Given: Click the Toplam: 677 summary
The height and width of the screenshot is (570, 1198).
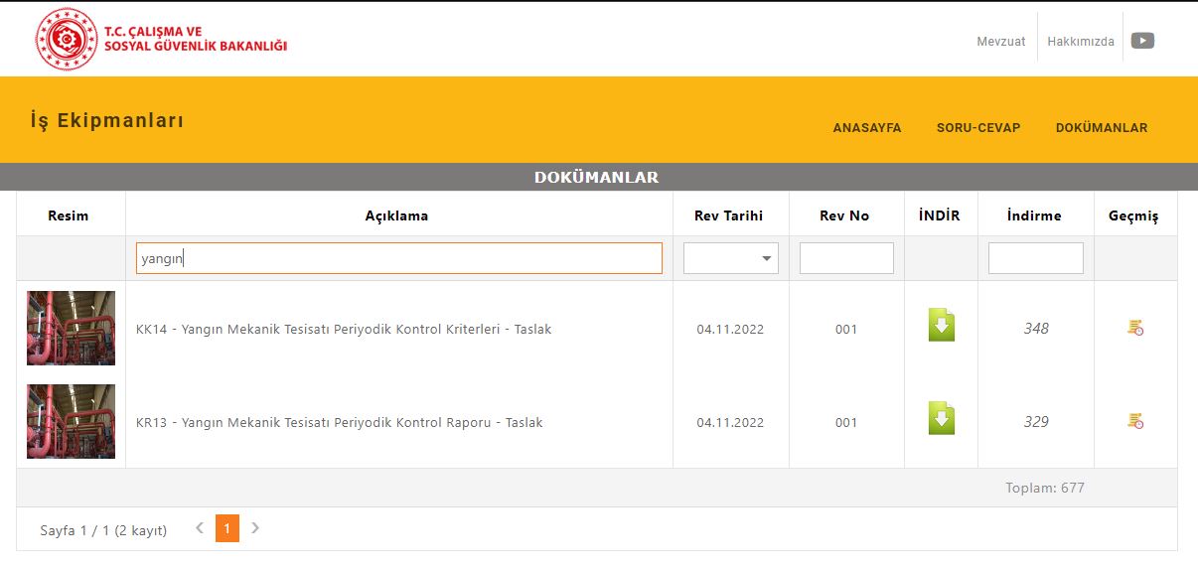Looking at the screenshot, I should point(1045,488).
